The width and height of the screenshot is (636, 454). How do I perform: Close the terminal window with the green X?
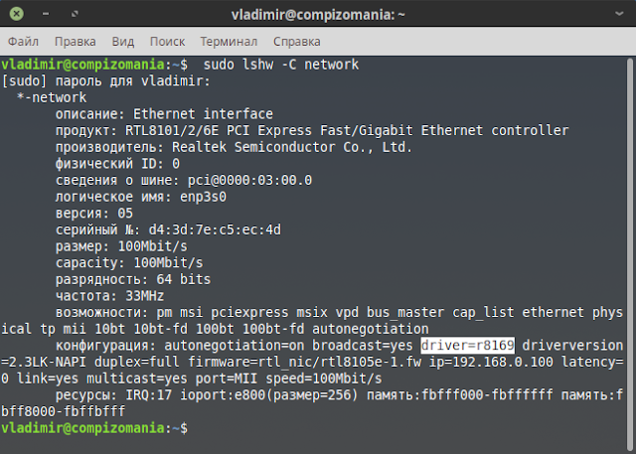coord(16,14)
